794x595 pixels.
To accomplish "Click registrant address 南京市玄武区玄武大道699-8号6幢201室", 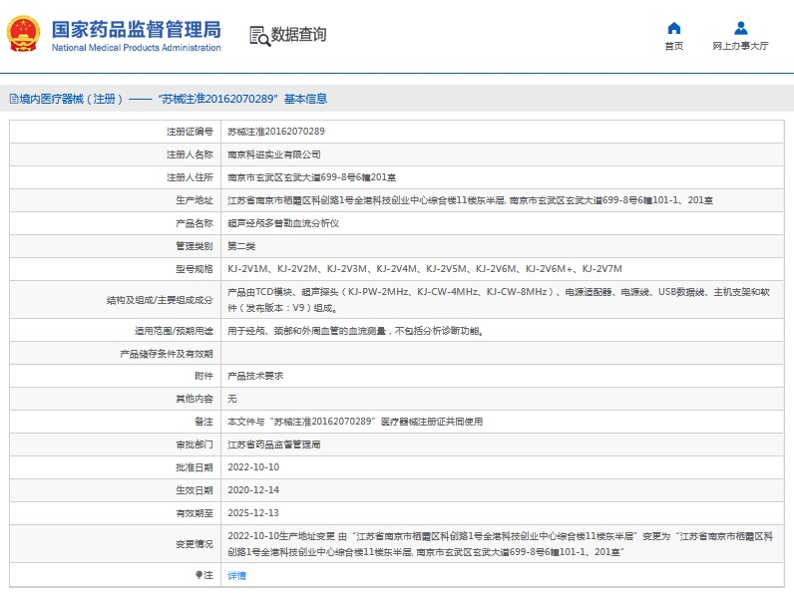I will point(311,177).
